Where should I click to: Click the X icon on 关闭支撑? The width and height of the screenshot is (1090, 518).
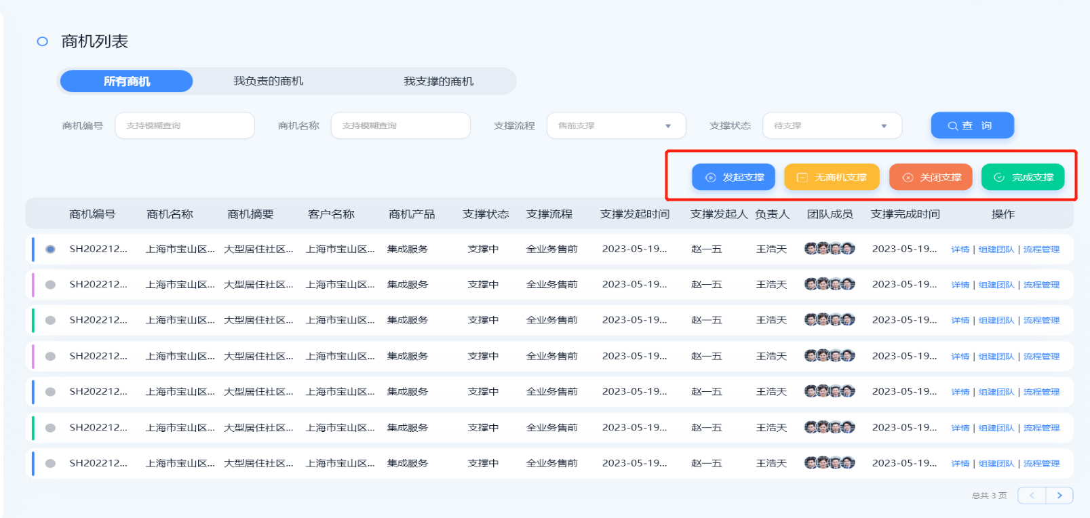(908, 178)
